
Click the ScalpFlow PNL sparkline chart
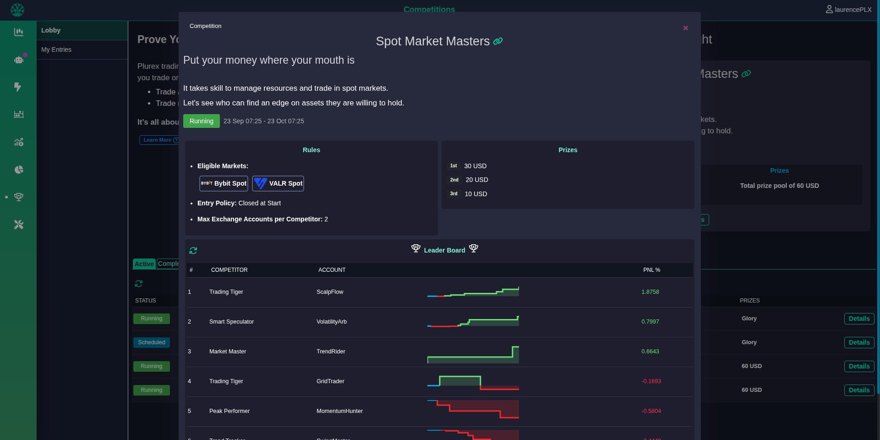click(x=473, y=292)
